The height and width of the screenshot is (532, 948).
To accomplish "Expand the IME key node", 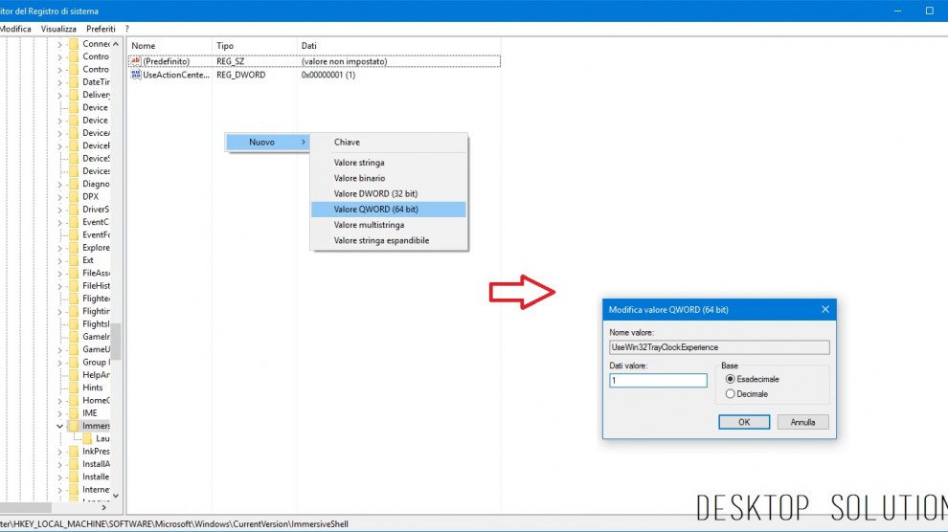I will pos(60,413).
